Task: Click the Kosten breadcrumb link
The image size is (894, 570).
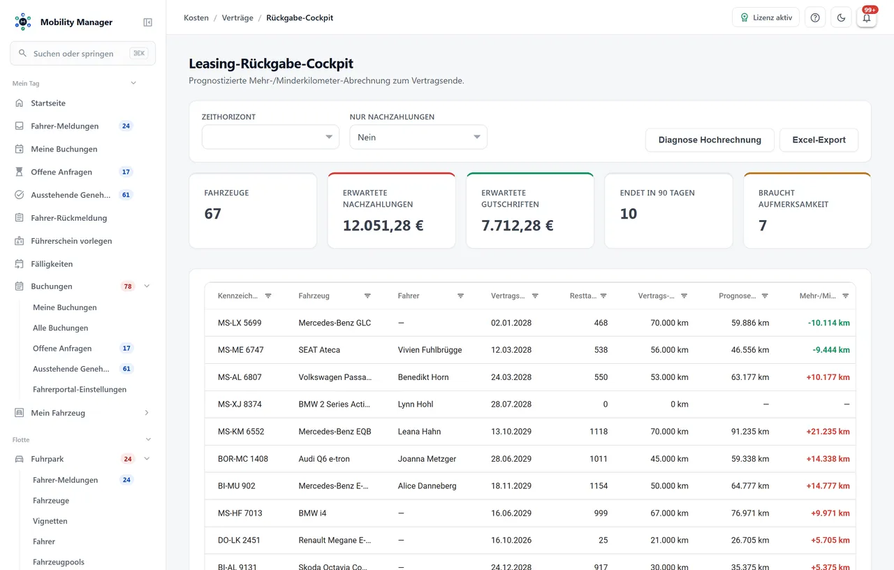Action: [196, 17]
